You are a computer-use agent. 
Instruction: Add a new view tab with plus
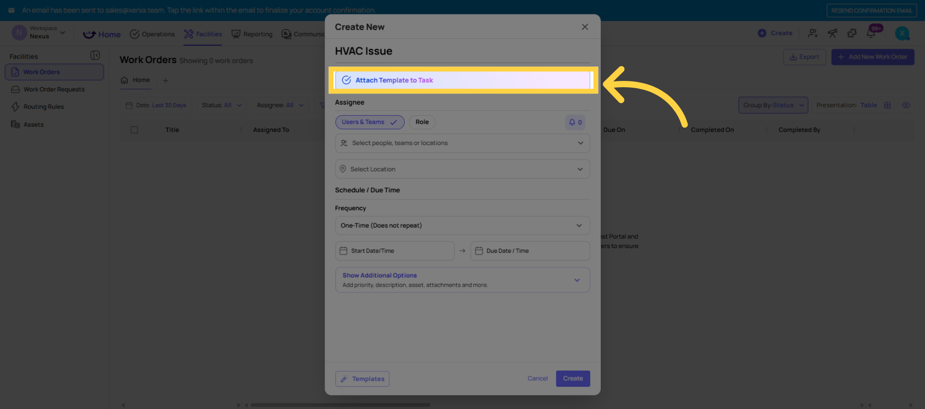coord(166,80)
